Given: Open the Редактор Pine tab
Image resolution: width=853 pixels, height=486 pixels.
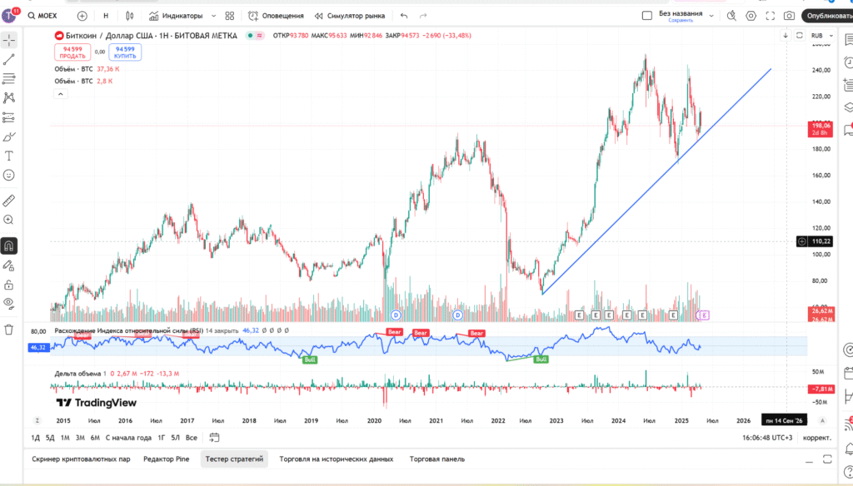Looking at the screenshot, I should [x=167, y=459].
